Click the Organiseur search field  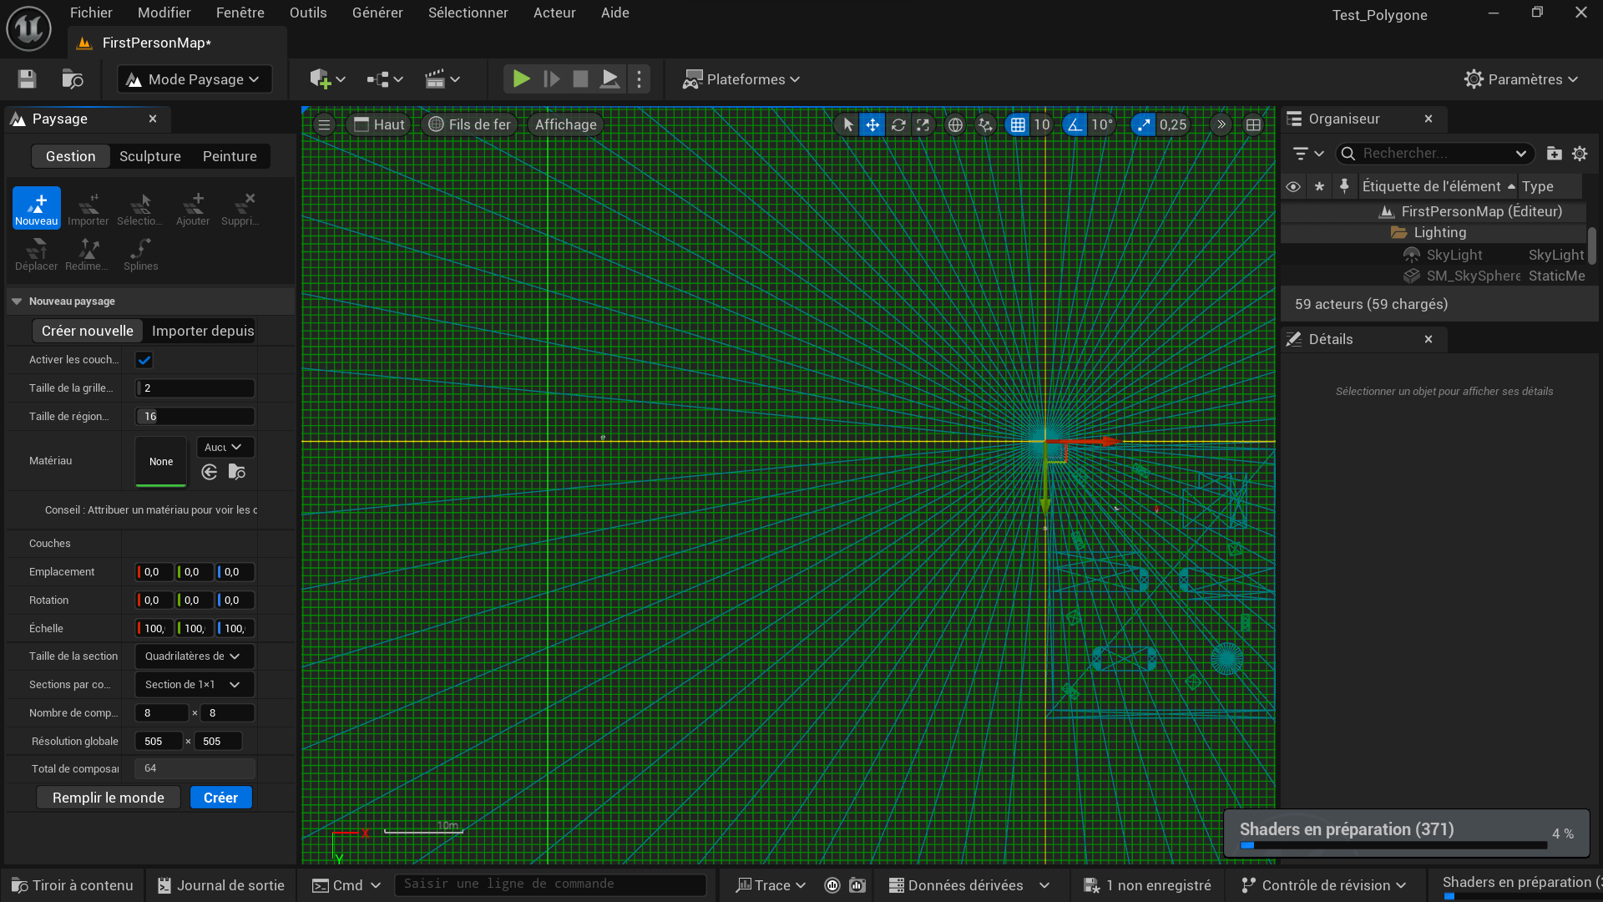(1435, 153)
